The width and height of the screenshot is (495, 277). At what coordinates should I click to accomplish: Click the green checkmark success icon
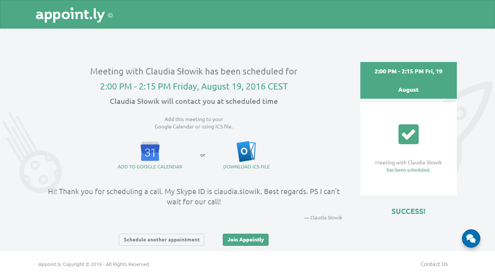[x=408, y=134]
